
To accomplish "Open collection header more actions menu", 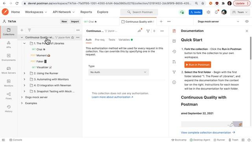I will pos(162,31).
